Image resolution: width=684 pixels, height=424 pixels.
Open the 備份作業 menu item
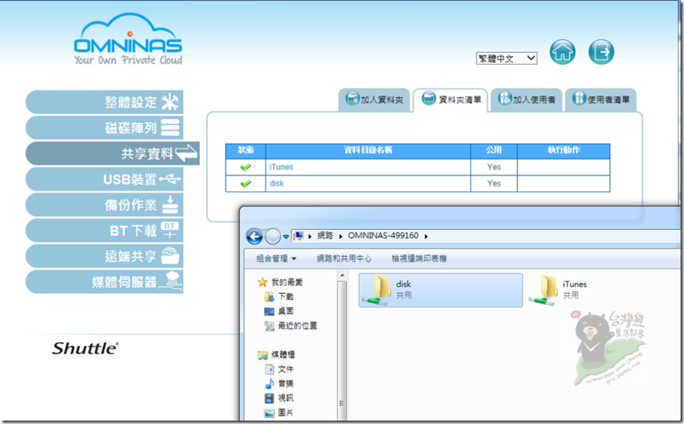[x=105, y=205]
